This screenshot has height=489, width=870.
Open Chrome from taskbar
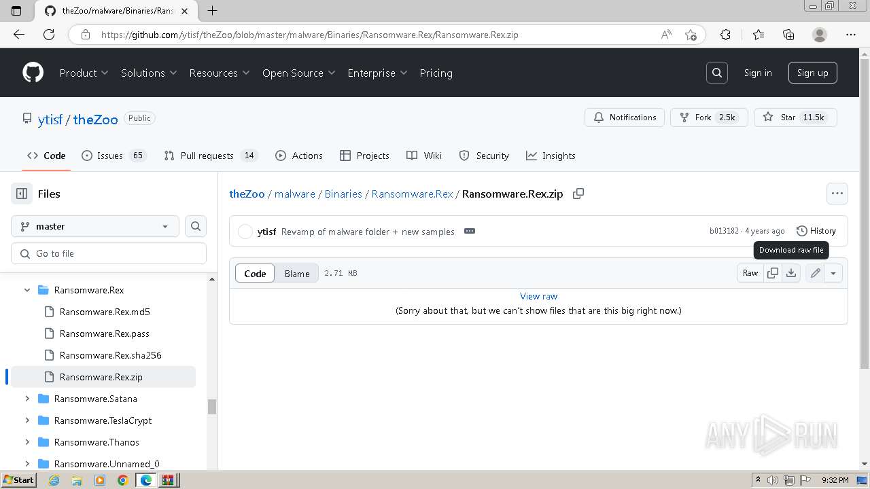point(122,480)
